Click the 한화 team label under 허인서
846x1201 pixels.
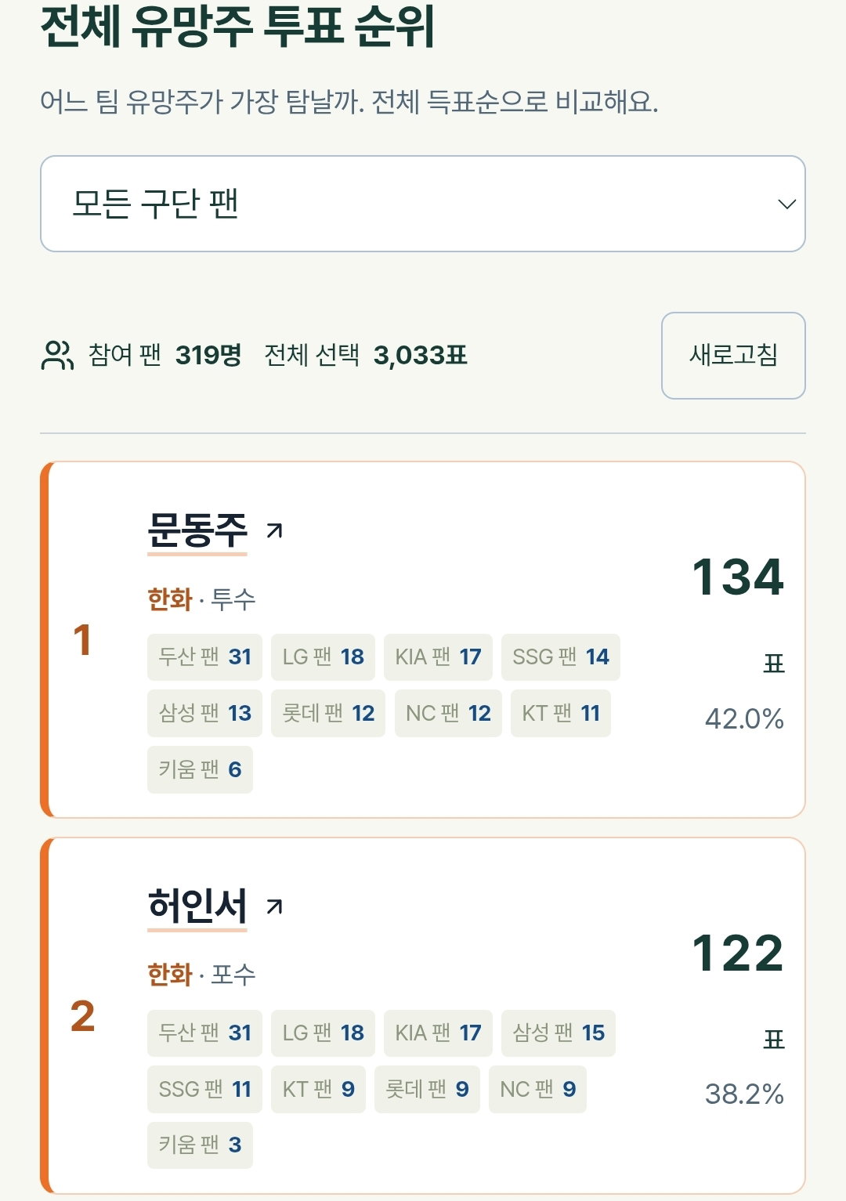pyautogui.click(x=170, y=975)
